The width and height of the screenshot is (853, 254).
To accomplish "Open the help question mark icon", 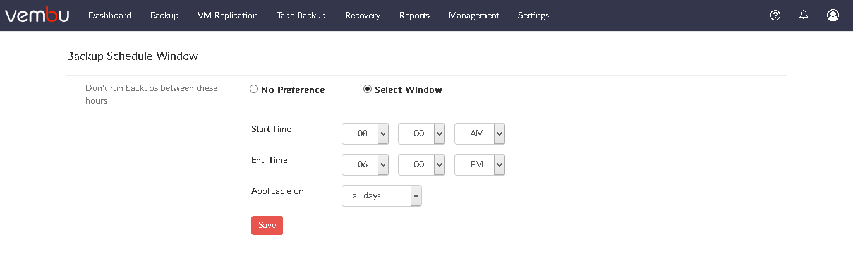I will [x=775, y=15].
